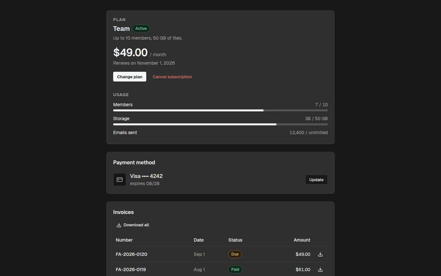The height and width of the screenshot is (276, 441).
Task: Click the Storage usage progress bar
Action: coord(220,124)
